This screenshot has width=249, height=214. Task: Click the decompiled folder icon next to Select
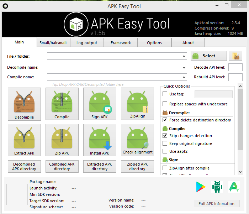tap(235, 56)
